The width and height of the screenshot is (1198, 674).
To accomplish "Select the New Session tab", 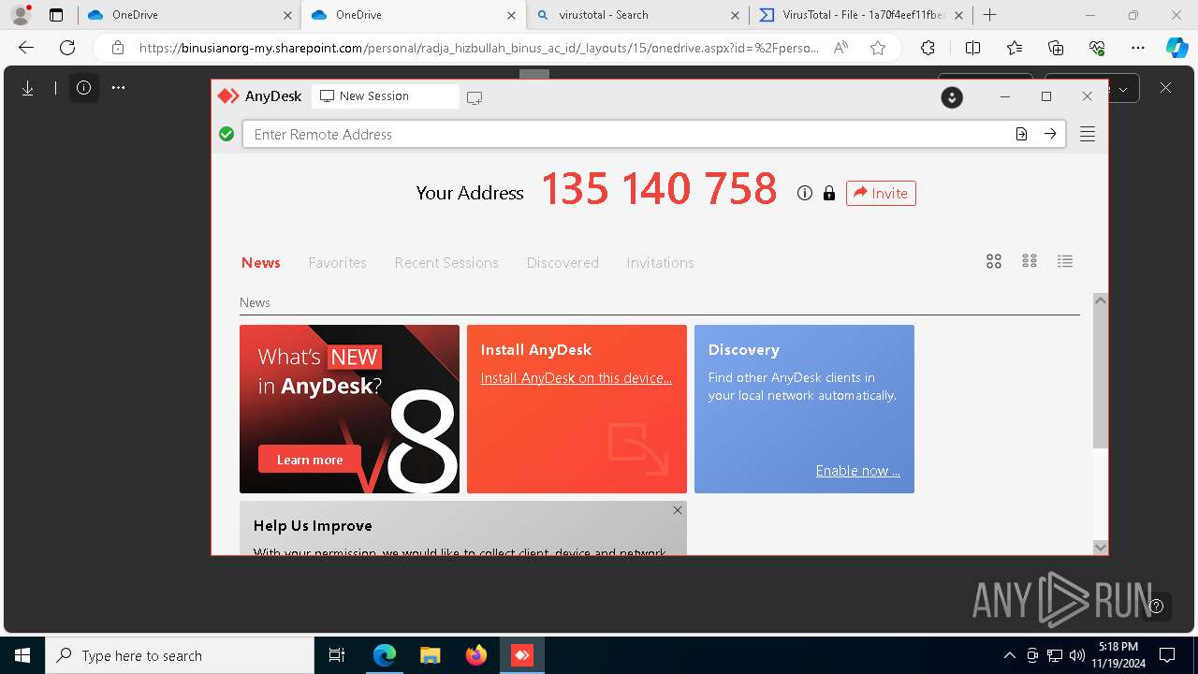I will coord(386,96).
